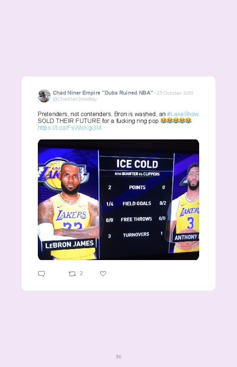The image size is (237, 367).
Task: Like the tweet with the heart icon
Action: point(103,273)
